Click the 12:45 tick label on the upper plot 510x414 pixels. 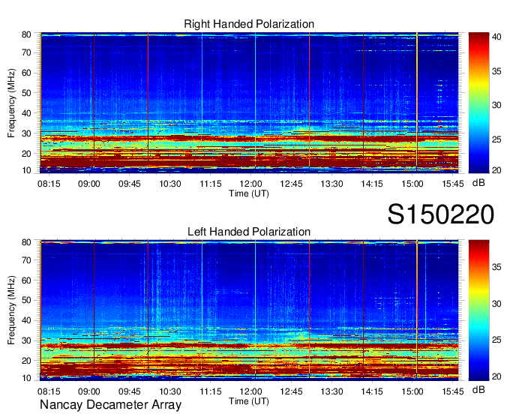[x=291, y=184]
